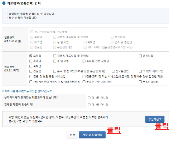Check 전문·과학 및 기술 서비스업 checkbox

pos(84,76)
